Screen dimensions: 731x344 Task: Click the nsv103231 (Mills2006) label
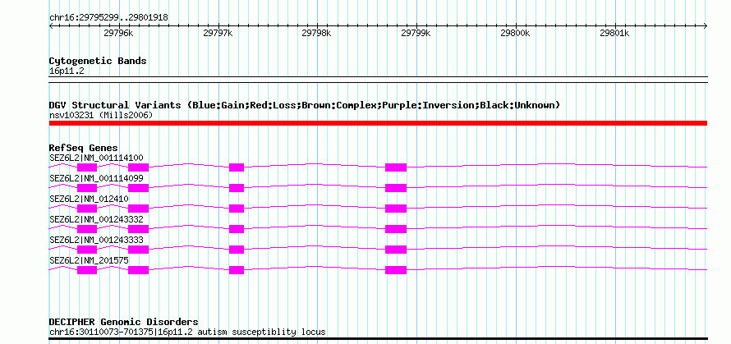coord(101,115)
